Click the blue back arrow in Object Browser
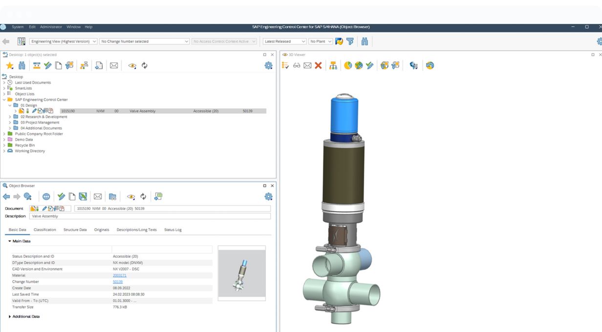The height and width of the screenshot is (332, 602). [6, 197]
